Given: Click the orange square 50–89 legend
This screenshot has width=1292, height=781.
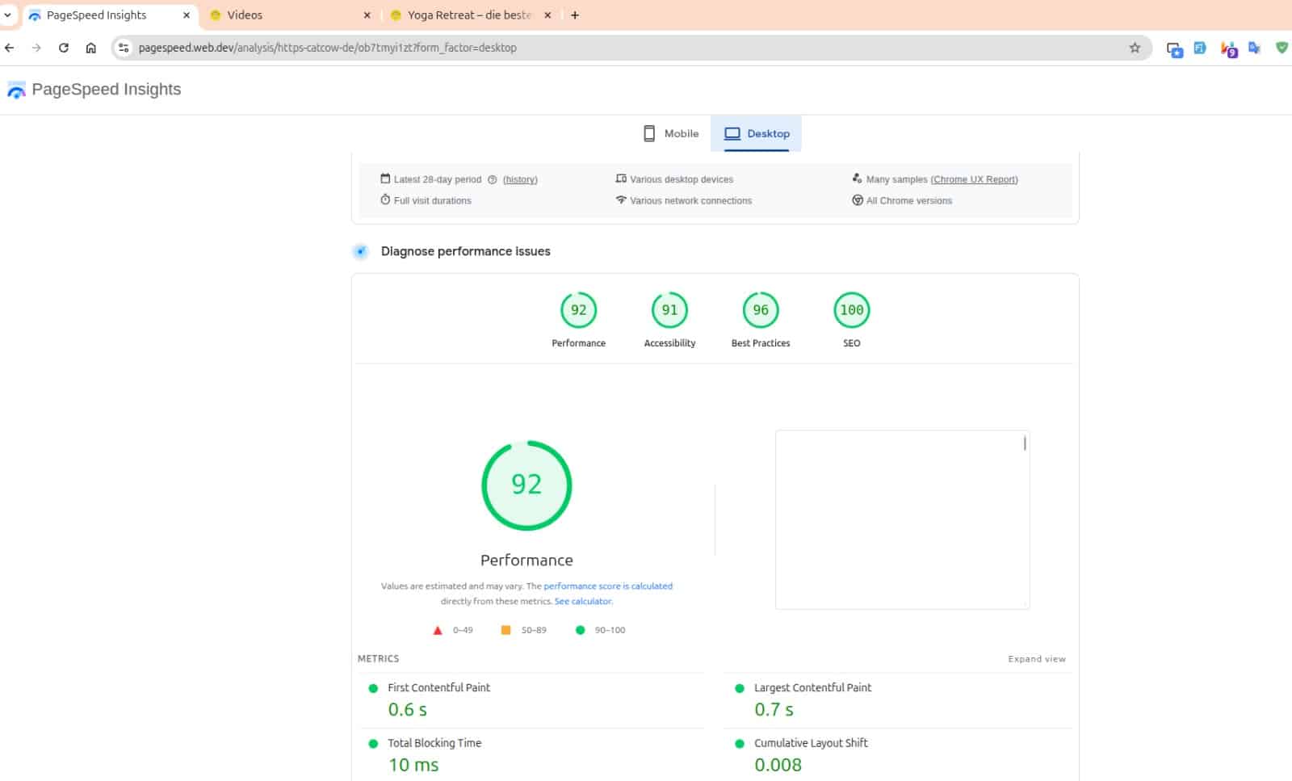Looking at the screenshot, I should 523,630.
